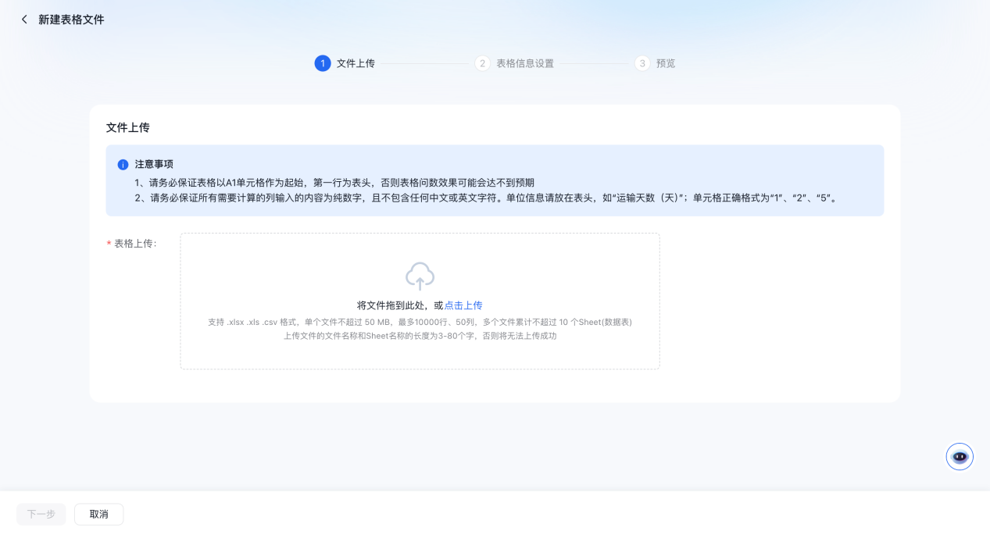The height and width of the screenshot is (535, 990).
Task: Click the 下一步 button
Action: (41, 514)
